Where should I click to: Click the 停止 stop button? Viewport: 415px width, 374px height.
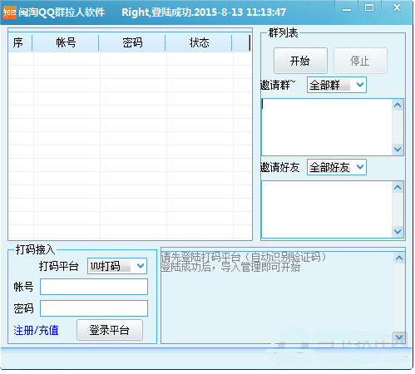pos(360,61)
